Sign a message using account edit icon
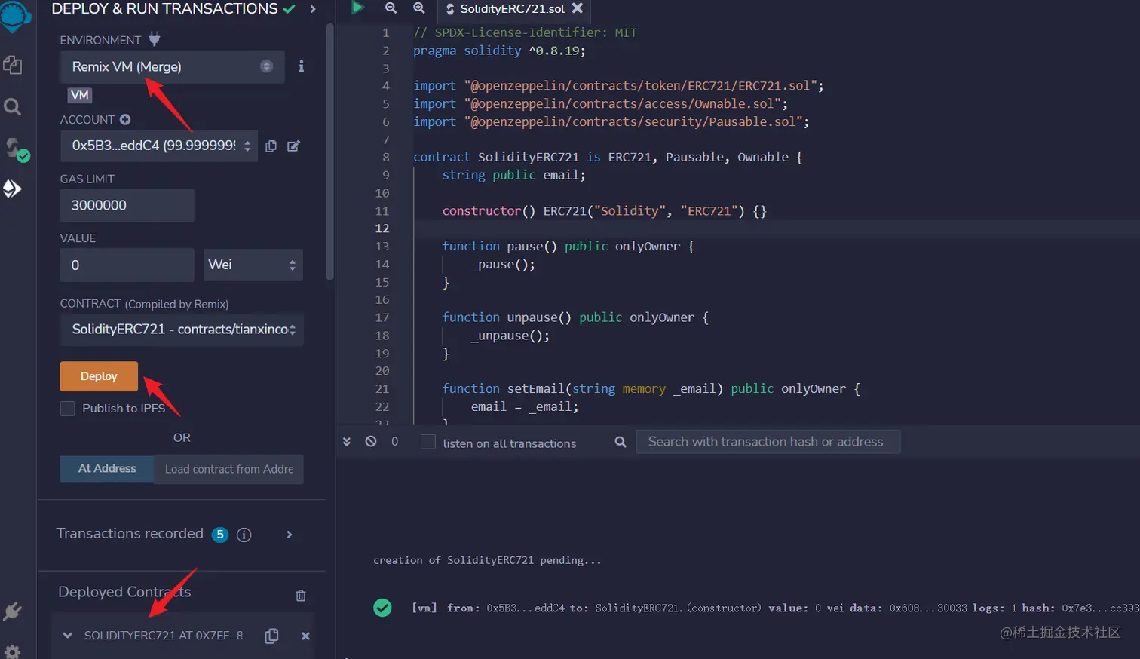 (293, 146)
